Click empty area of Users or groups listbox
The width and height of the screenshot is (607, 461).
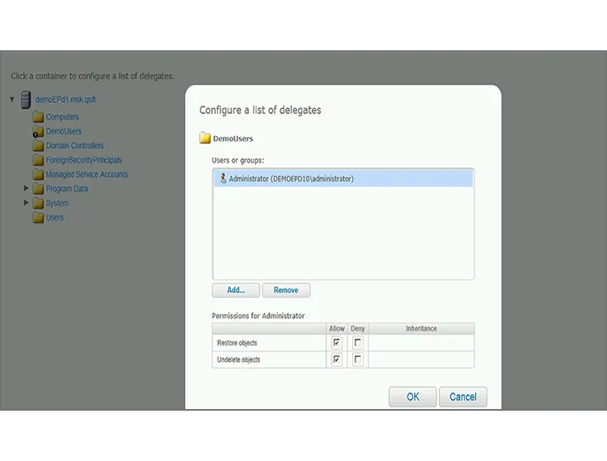(343, 233)
